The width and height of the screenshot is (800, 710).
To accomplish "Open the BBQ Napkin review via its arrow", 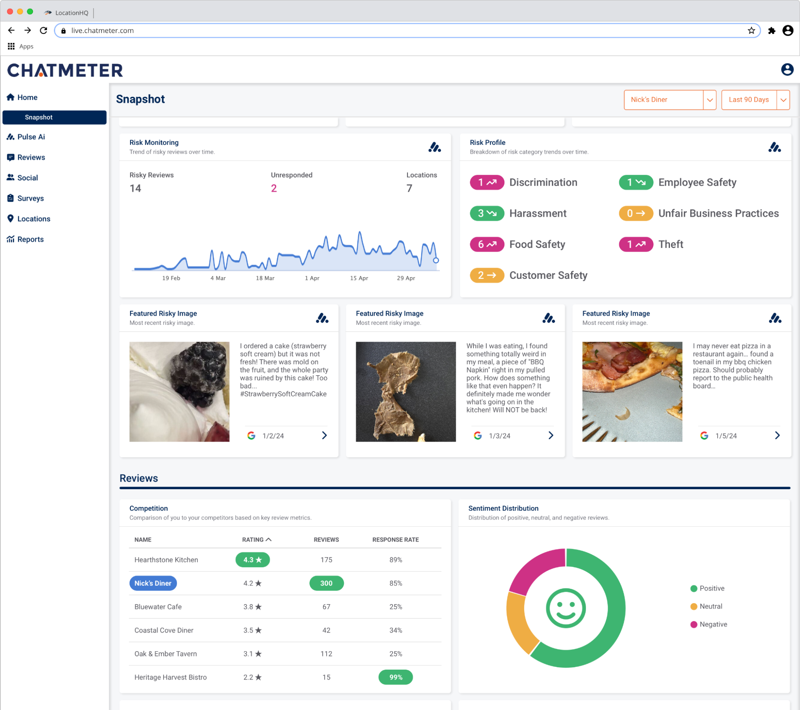I will [x=551, y=435].
